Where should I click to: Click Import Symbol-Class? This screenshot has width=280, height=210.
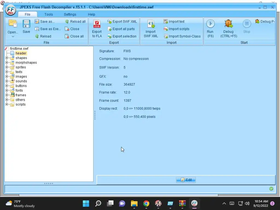pos(182,36)
